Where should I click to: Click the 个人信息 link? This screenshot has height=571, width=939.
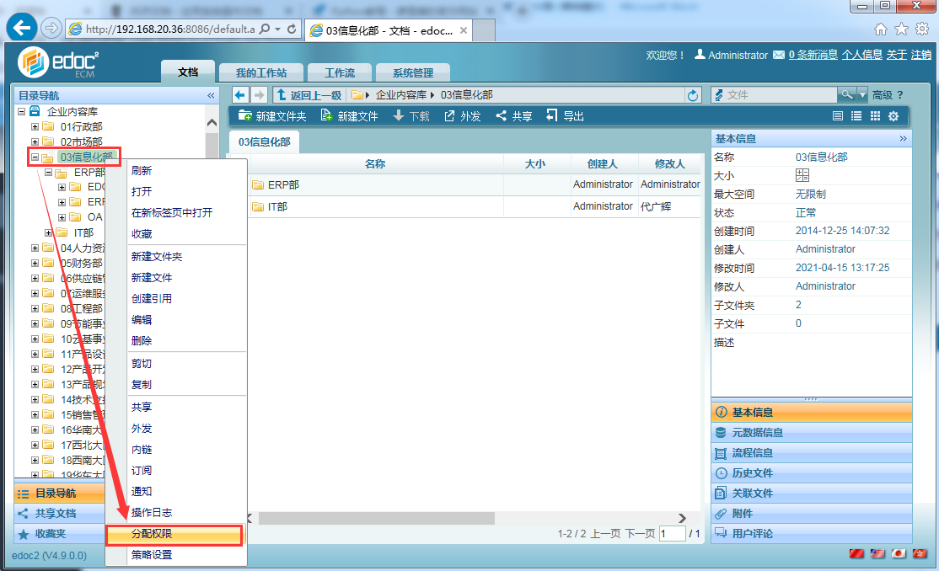click(861, 55)
